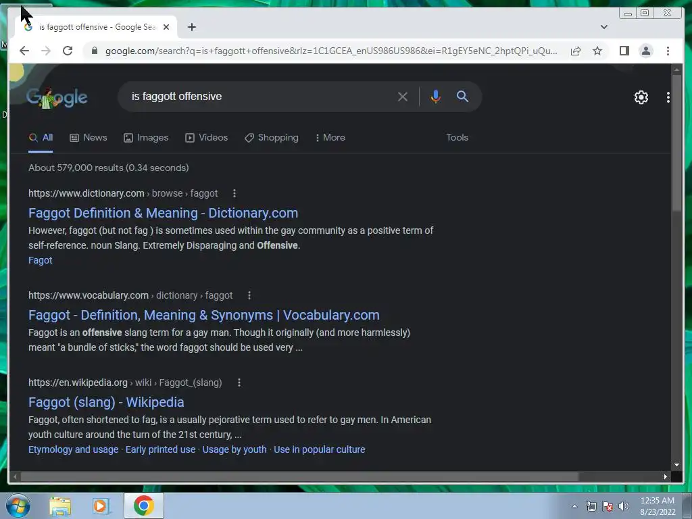The height and width of the screenshot is (519, 692).
Task: Click the horizontal scrollbar left arrow
Action: click(x=15, y=476)
